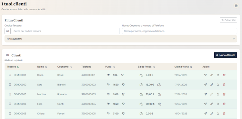
Task: Click surname Ferrari in table
Action: (x=61, y=114)
